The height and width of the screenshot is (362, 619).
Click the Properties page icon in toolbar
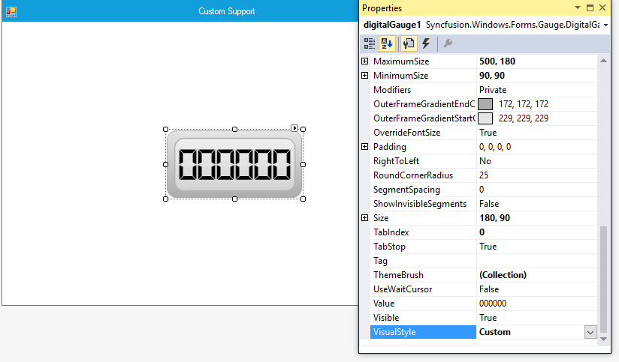click(409, 43)
